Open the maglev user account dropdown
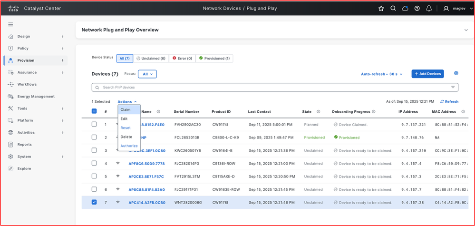This screenshot has width=475, height=226. click(x=458, y=9)
